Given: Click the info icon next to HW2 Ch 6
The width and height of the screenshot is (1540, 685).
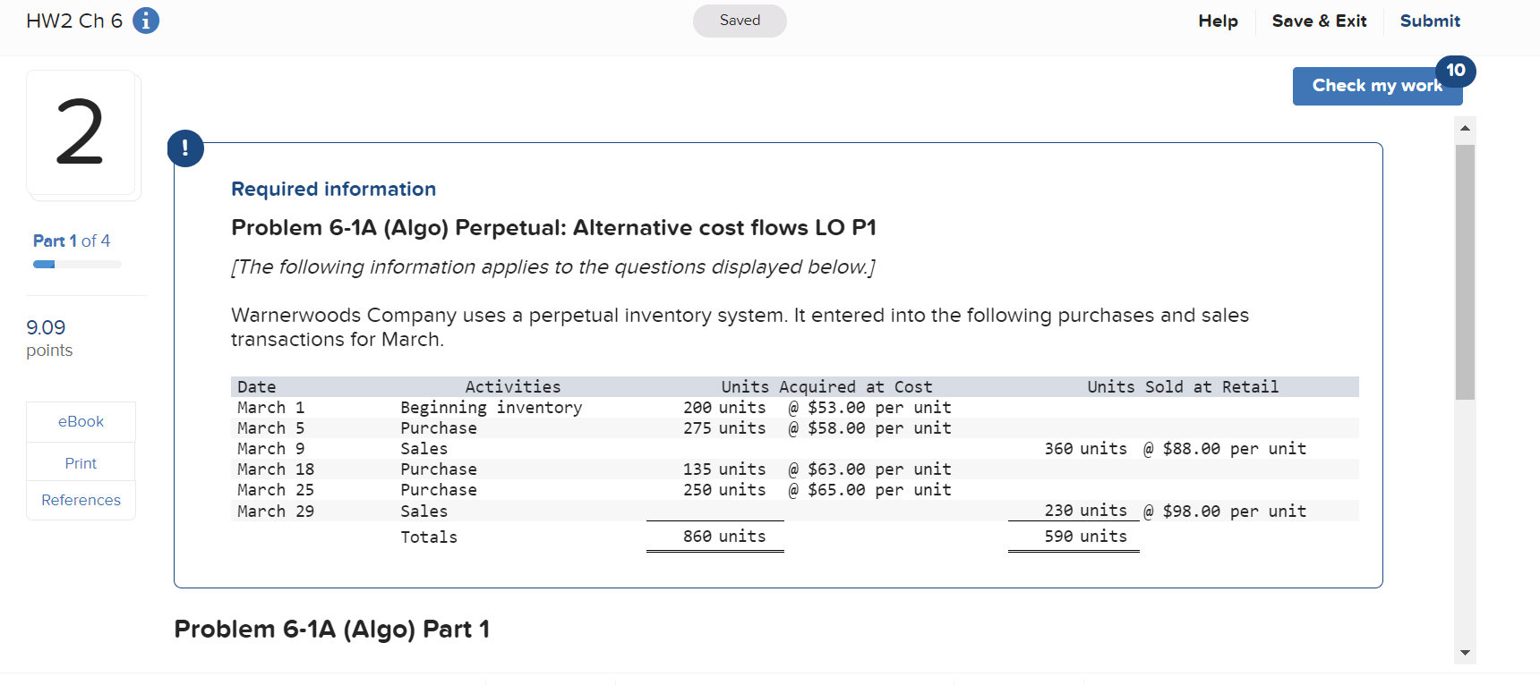Looking at the screenshot, I should click(x=145, y=21).
